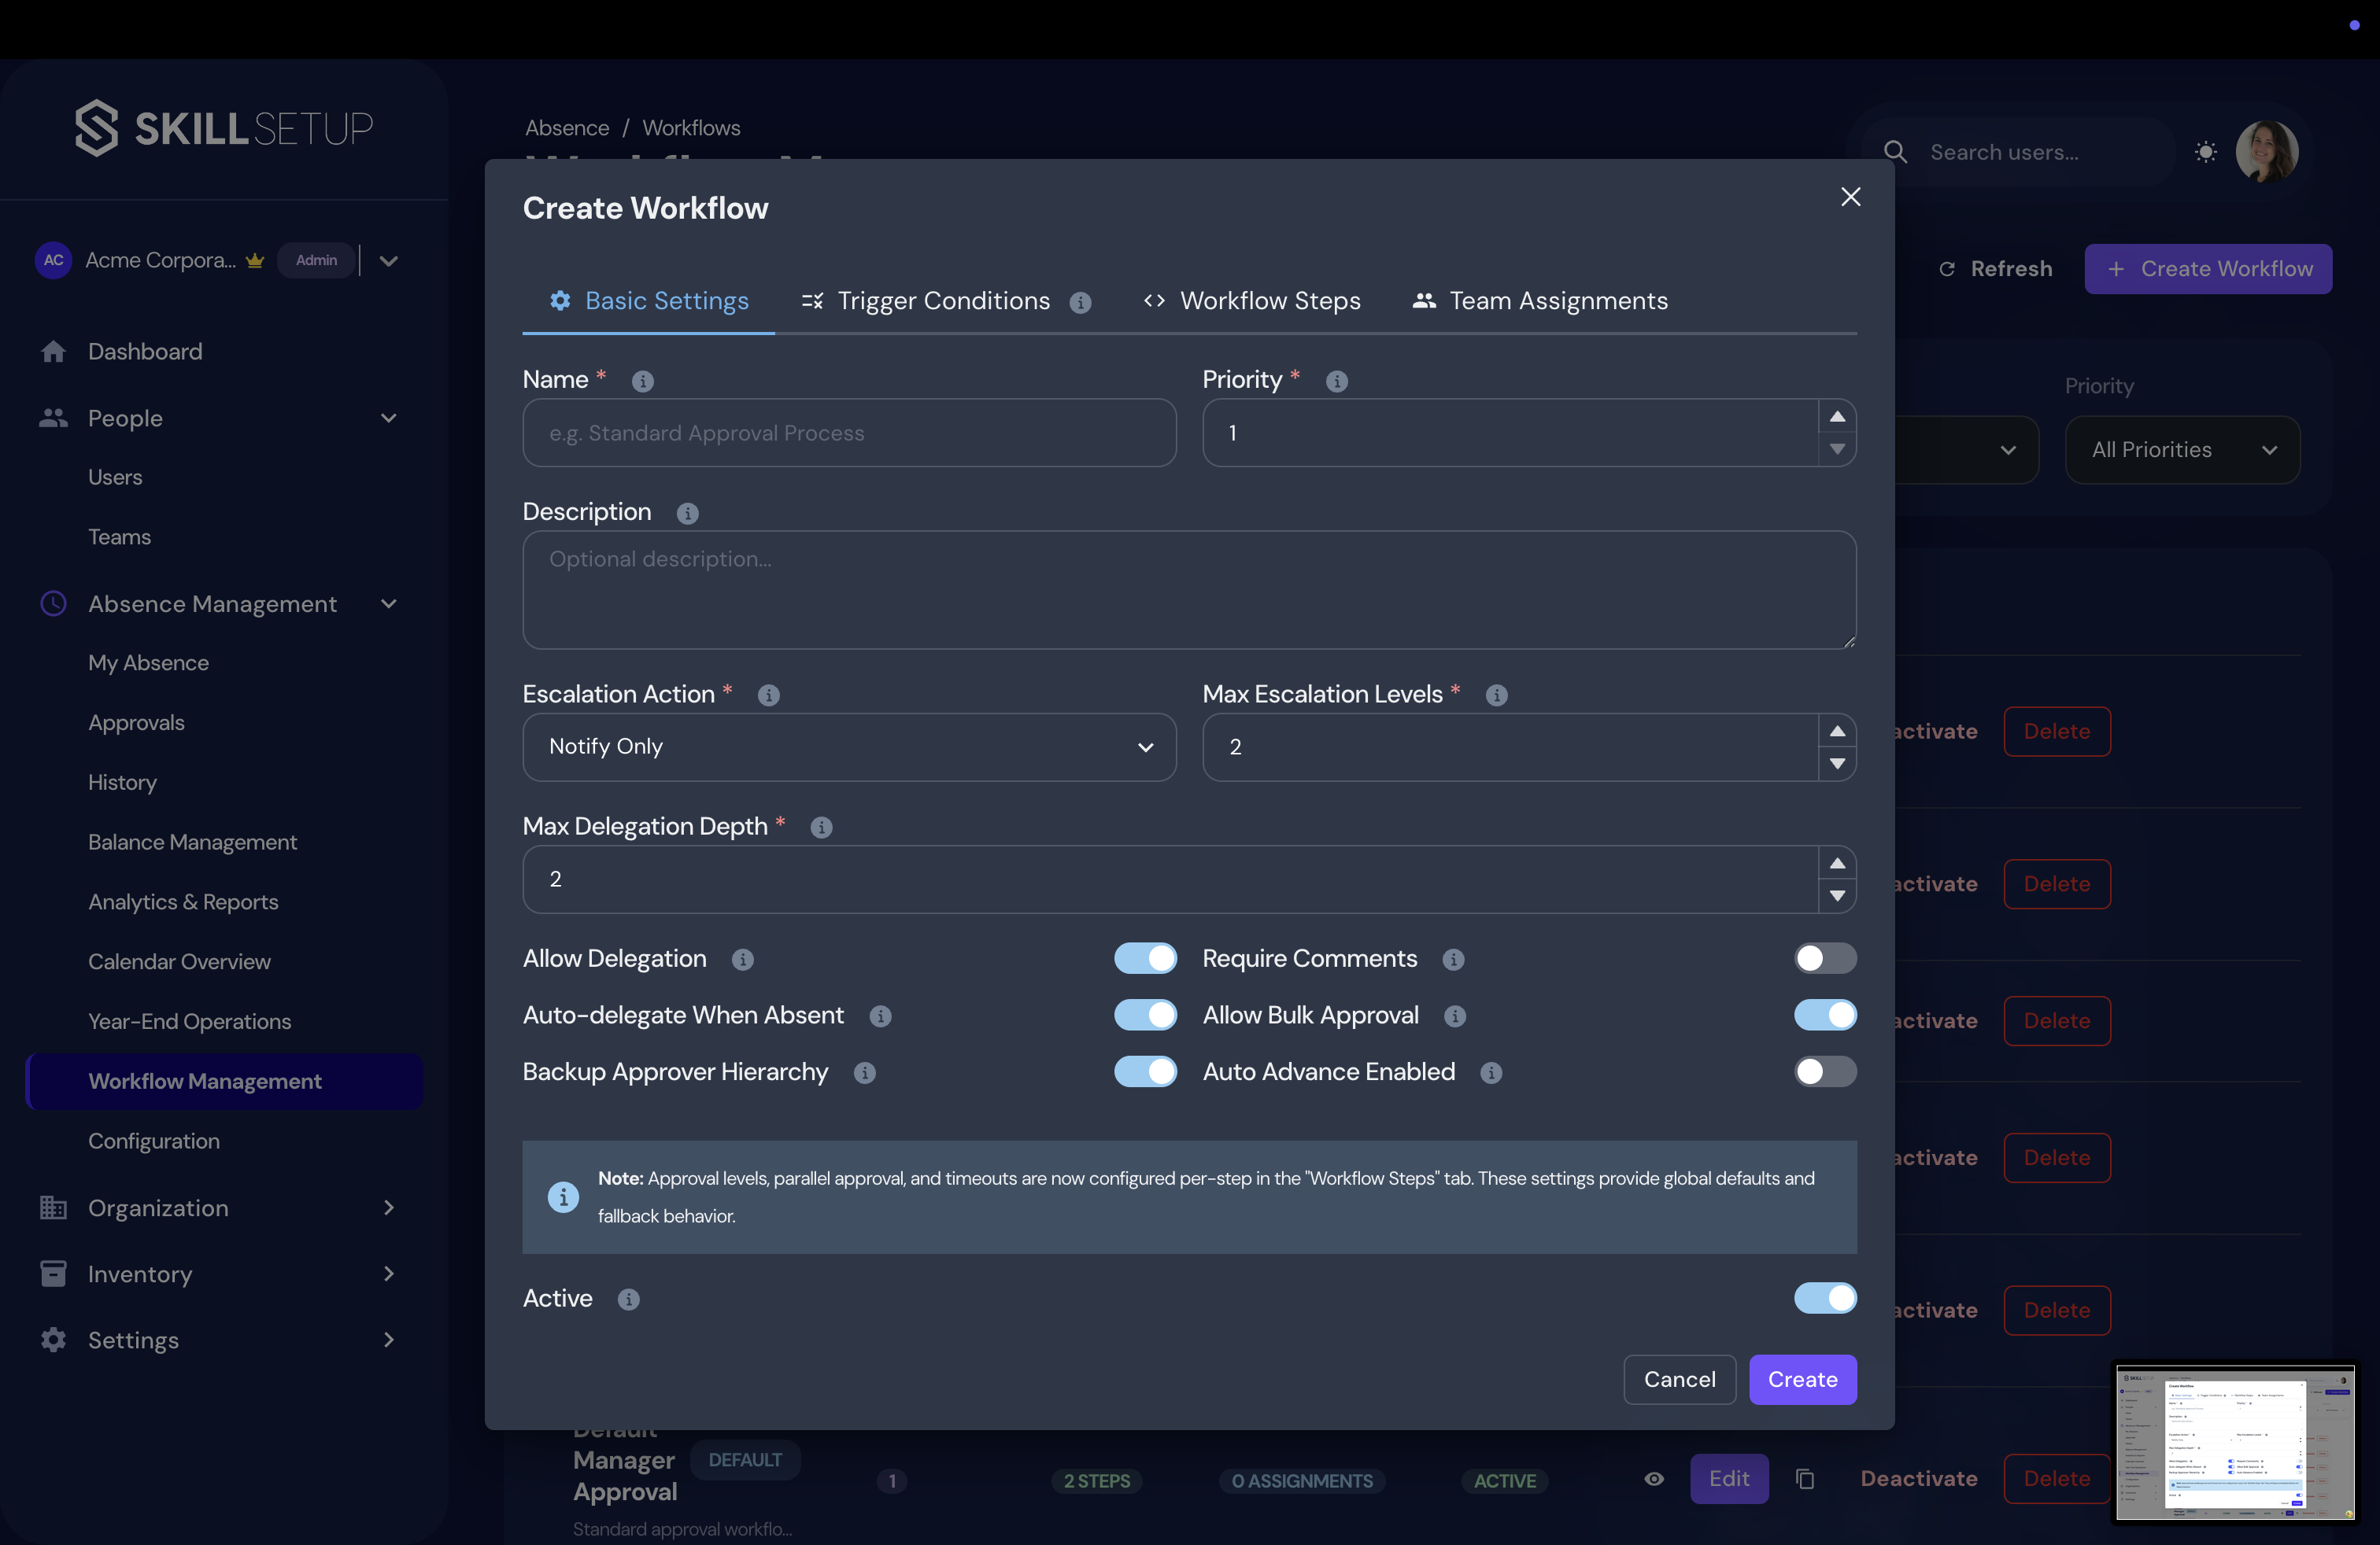
Task: Enable the Require Comments toggle
Action: (x=1824, y=958)
